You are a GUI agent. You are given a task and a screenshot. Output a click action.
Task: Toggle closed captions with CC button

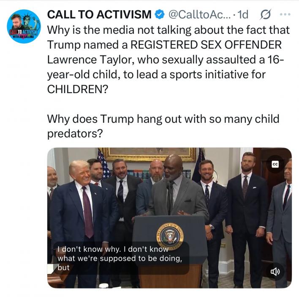275,164
